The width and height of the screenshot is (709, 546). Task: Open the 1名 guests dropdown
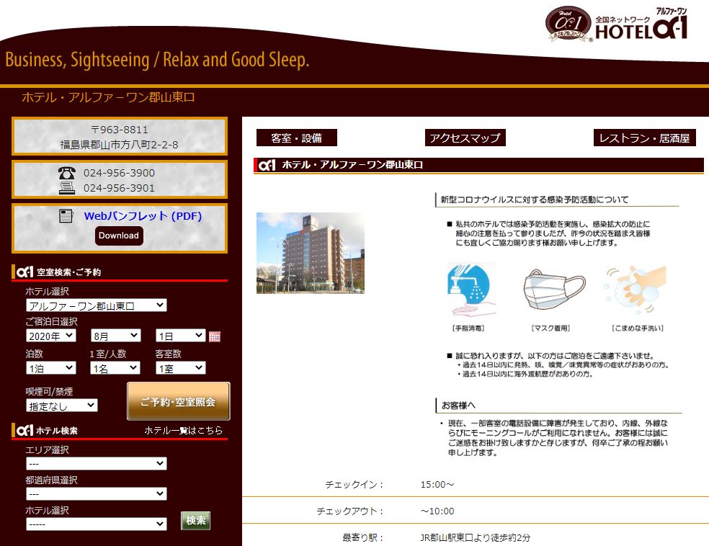[115, 368]
